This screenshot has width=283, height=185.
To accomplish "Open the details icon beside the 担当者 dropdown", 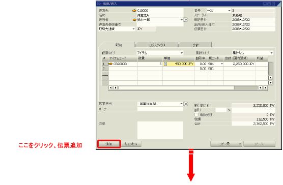I will click(x=186, y=20).
